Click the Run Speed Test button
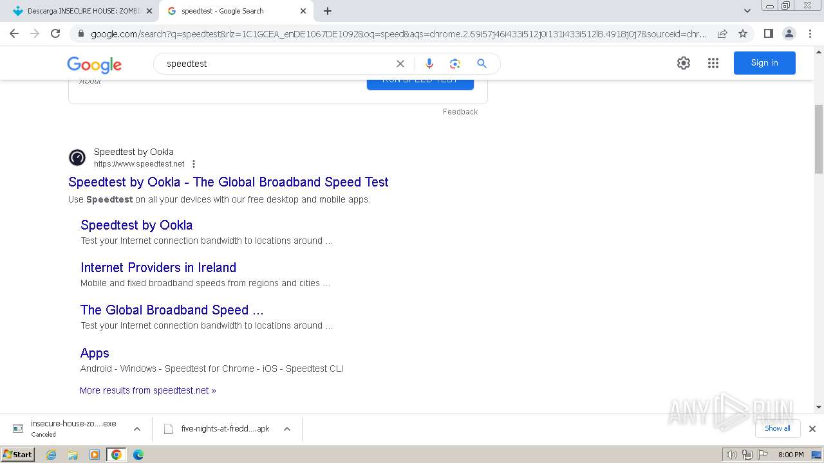This screenshot has height=463, width=824. pyautogui.click(x=420, y=85)
